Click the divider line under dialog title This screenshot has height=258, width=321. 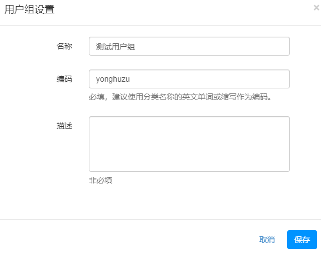click(x=160, y=25)
